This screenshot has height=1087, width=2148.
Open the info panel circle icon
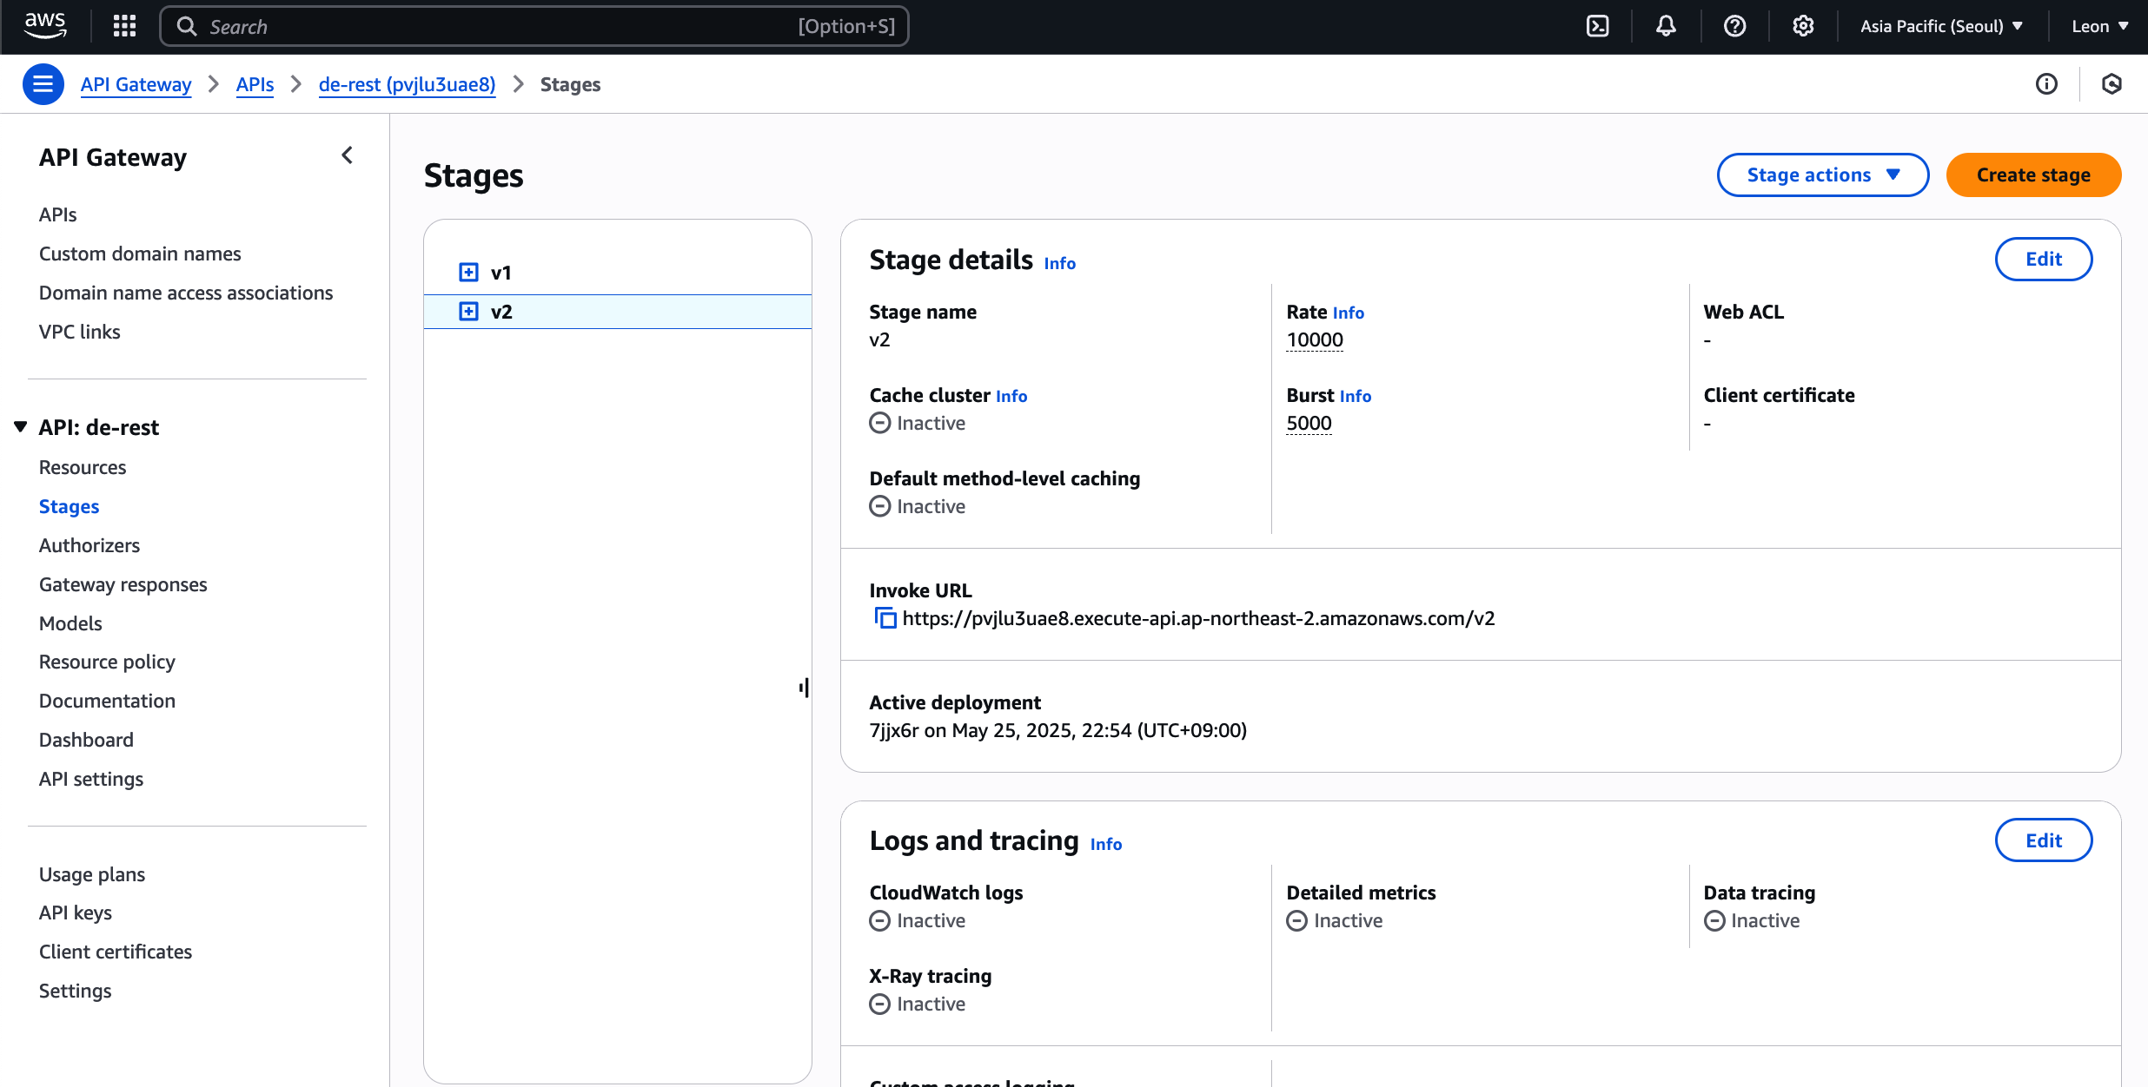(2046, 84)
